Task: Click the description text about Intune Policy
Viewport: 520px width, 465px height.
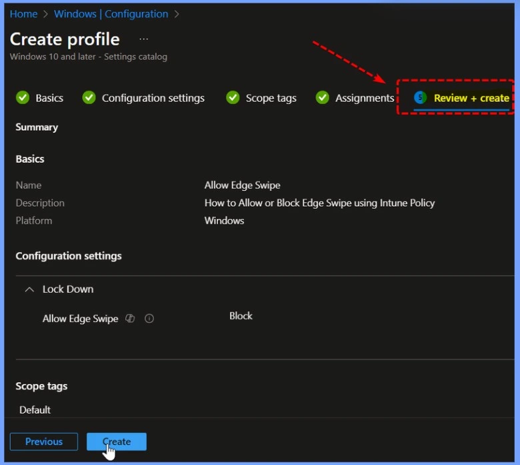Action: [320, 203]
